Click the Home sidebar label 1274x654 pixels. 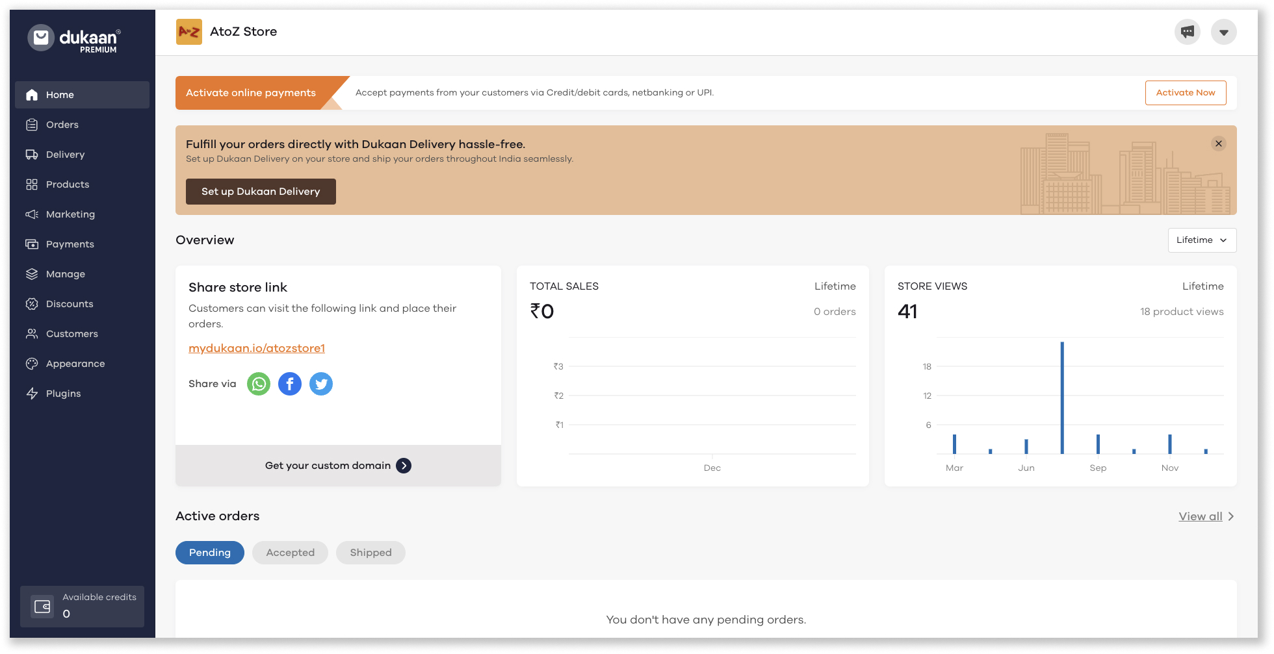(60, 95)
